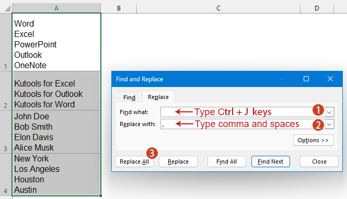This screenshot has width=347, height=199.
Task: Open the Find what history dropdown
Action: pos(329,112)
